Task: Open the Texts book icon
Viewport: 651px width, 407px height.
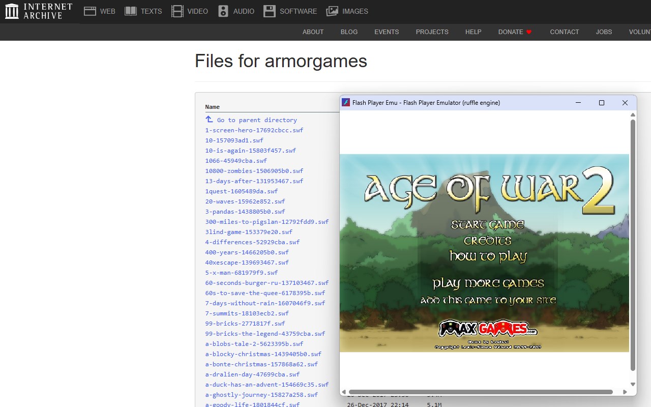Action: [x=131, y=11]
